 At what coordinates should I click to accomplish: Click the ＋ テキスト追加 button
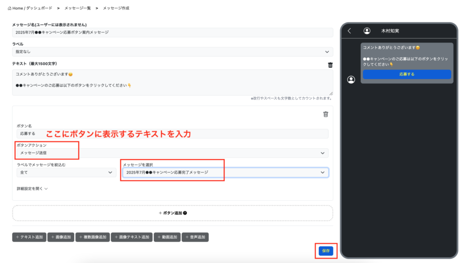[29, 237]
